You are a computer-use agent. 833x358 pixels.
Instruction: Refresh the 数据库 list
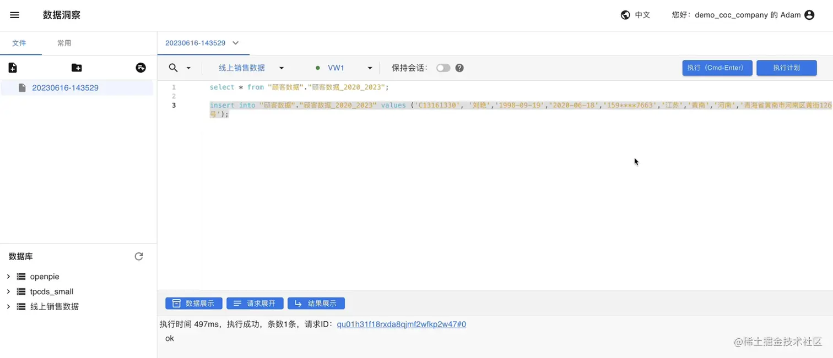coord(139,256)
